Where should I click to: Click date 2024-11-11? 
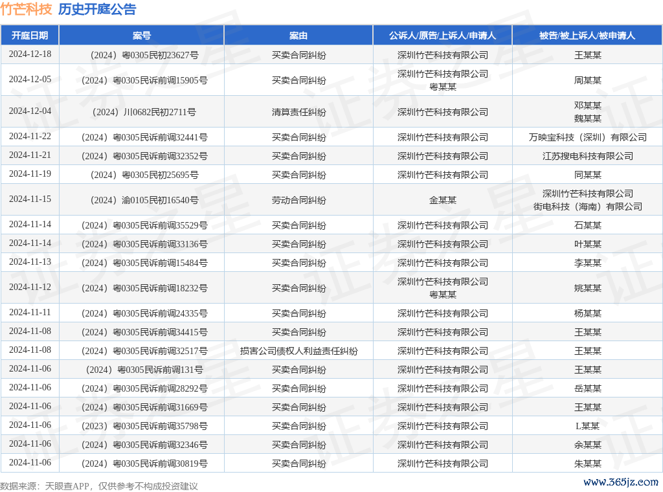[30, 313]
